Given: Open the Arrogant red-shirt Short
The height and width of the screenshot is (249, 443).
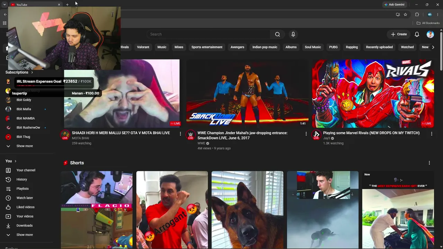Looking at the screenshot, I should tap(172, 210).
